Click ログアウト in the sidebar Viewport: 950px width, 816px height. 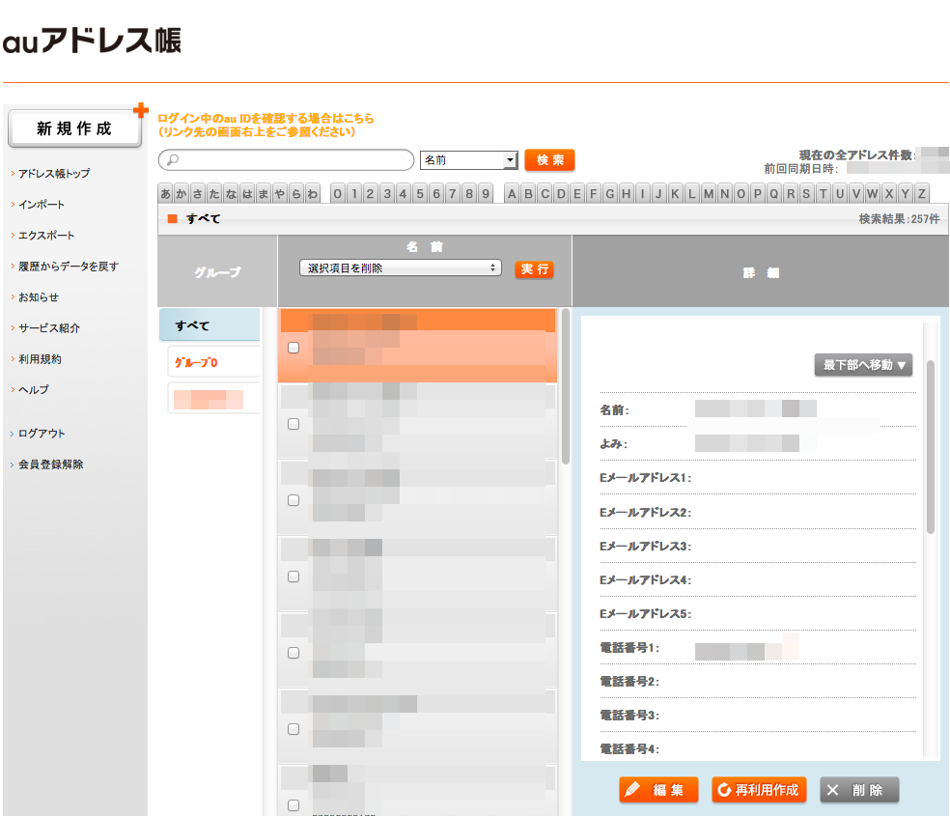point(42,434)
